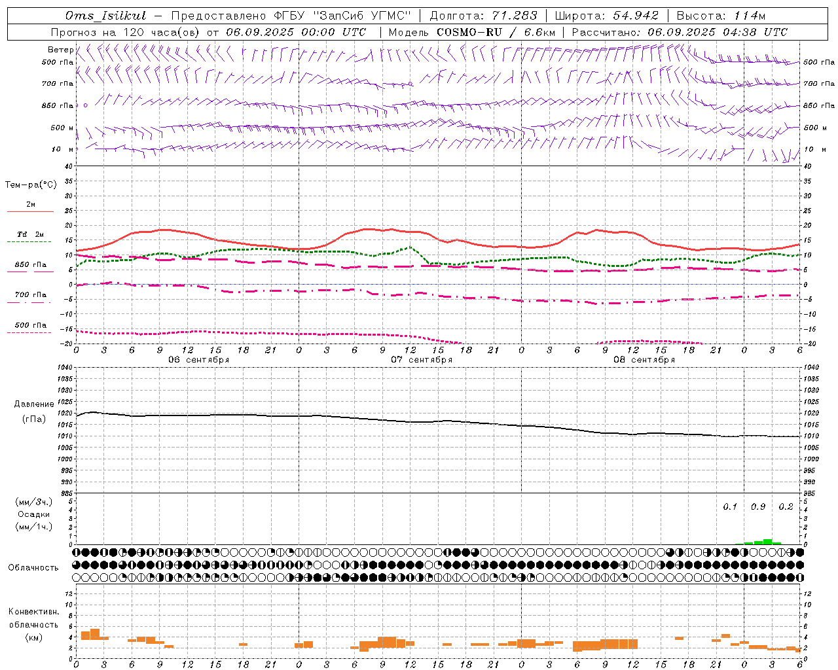Viewport: 838px width, 670px height.
Task: Click the (мм/1ч.) precipitation unit label
Action: (x=33, y=527)
